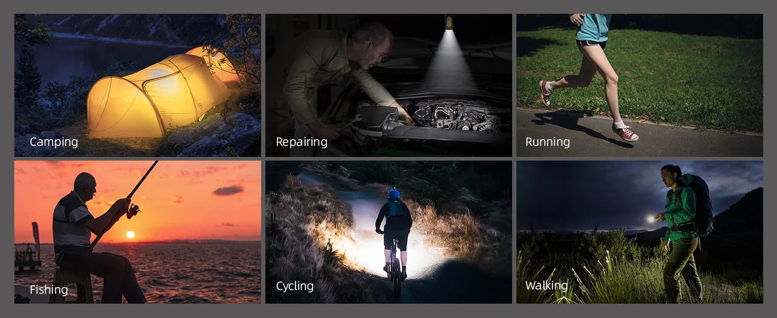Click the "Fishing" caption label
The image size is (777, 318).
(49, 289)
